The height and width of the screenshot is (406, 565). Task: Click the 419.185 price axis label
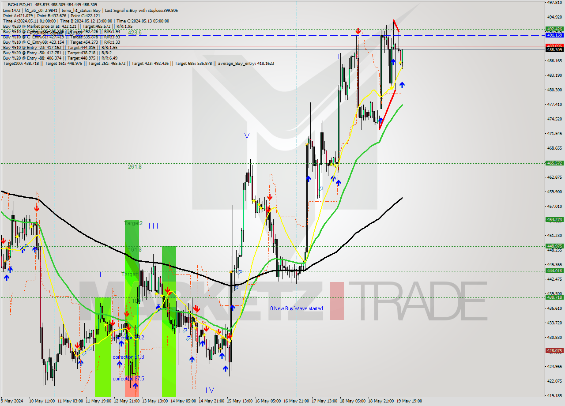554,395
